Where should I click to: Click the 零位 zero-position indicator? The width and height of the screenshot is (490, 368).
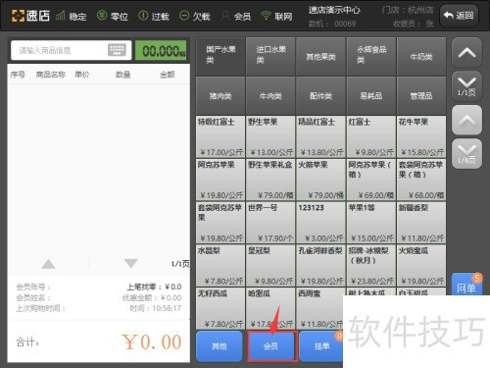tap(113, 16)
